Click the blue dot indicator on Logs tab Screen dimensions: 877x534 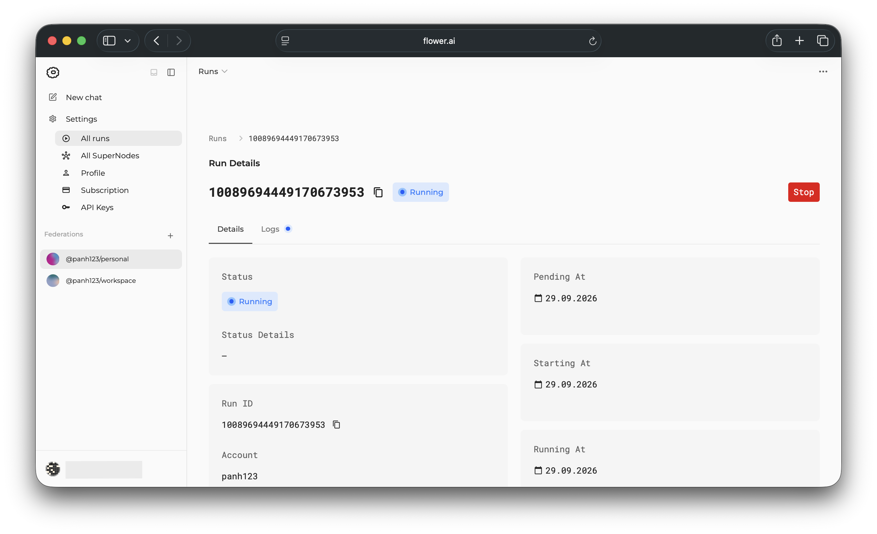(288, 229)
